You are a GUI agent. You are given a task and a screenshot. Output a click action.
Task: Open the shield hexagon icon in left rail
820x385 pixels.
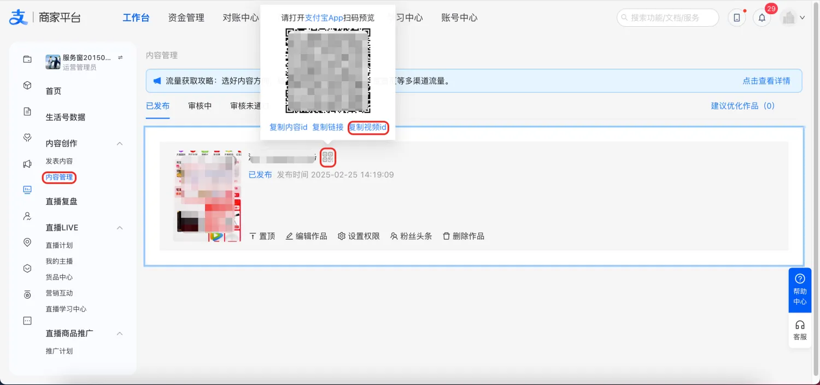pos(27,268)
